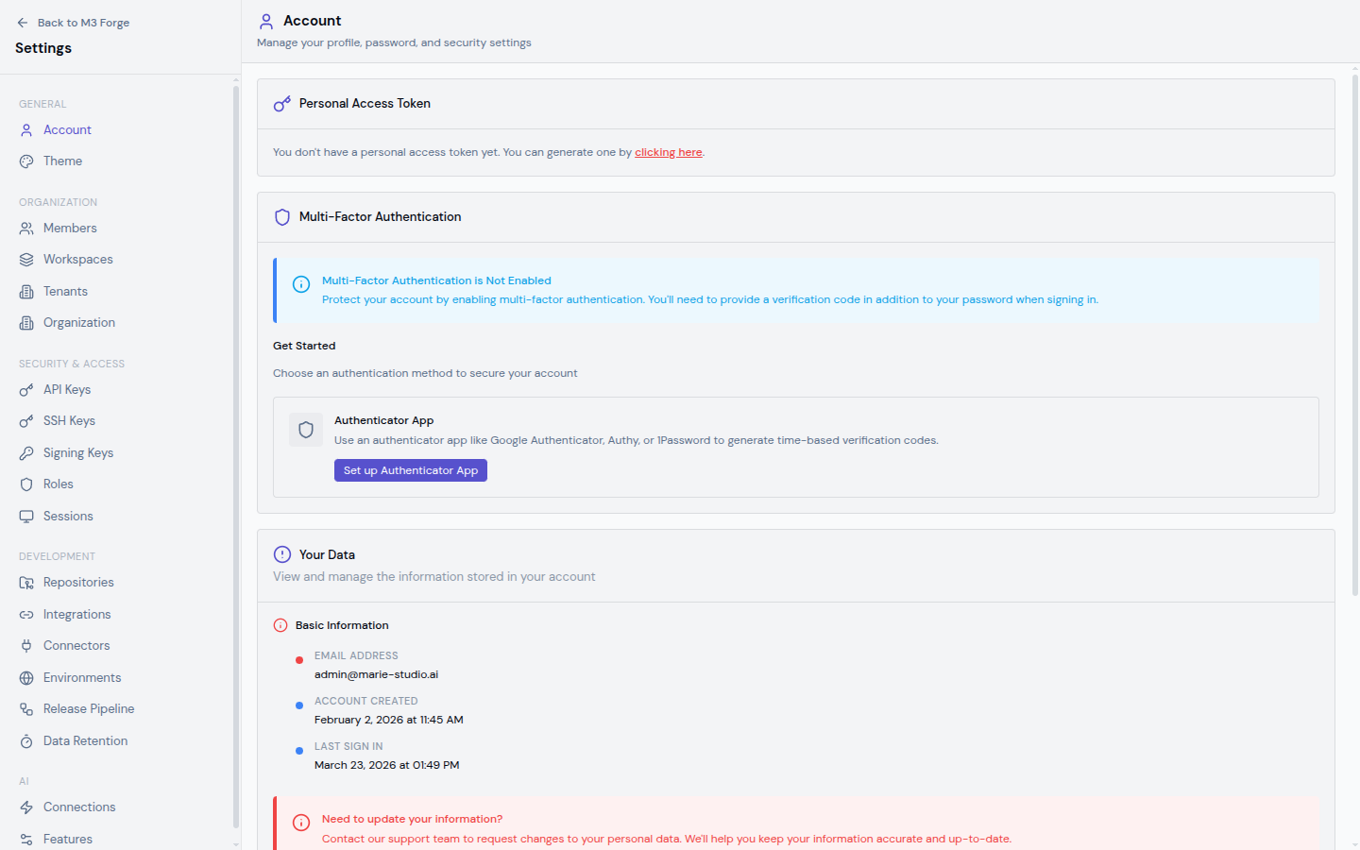Open the Repositories section
1360x850 pixels.
click(78, 583)
